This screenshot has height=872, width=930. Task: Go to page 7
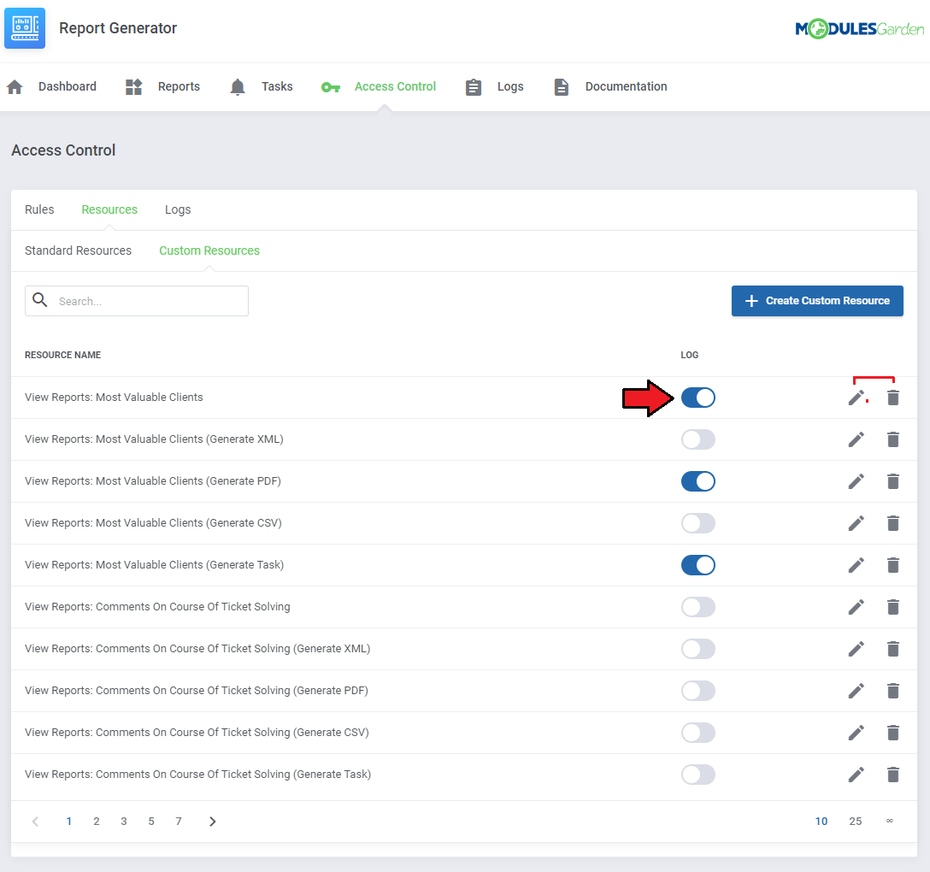(x=179, y=822)
